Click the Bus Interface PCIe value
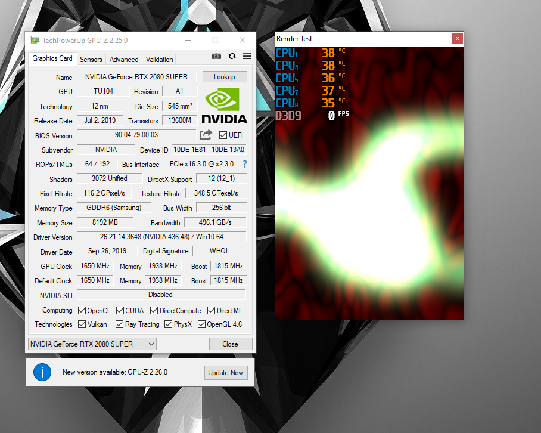 click(x=201, y=164)
